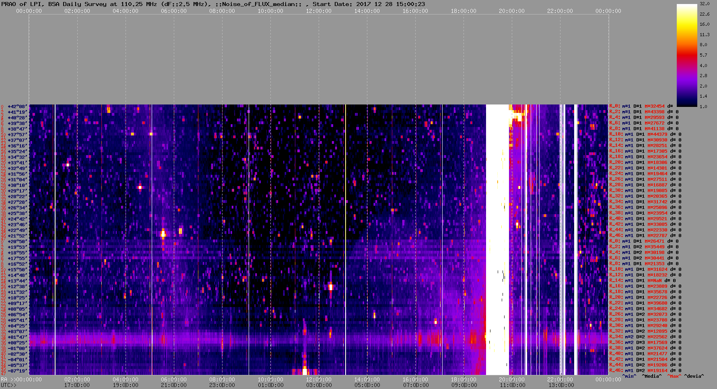Click the beam row with M=32454
Viewport: 717px width, 389px height.
point(641,106)
